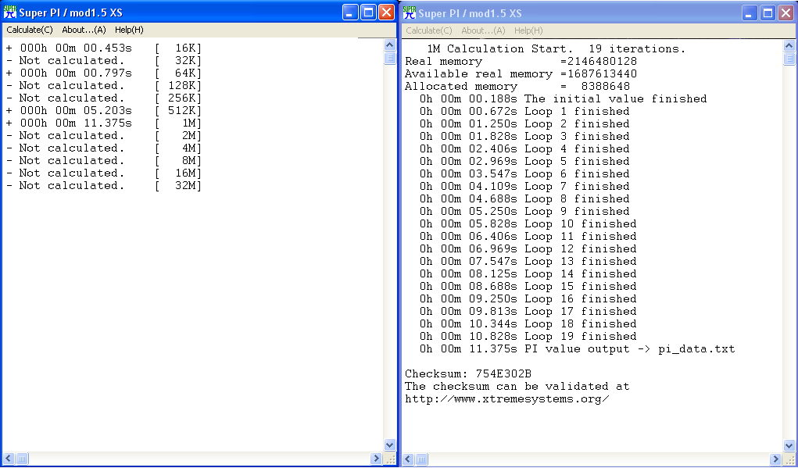798x468 pixels.
Task: Click 'http://www.xtremesystems.org/' URL text
Action: 507,398
